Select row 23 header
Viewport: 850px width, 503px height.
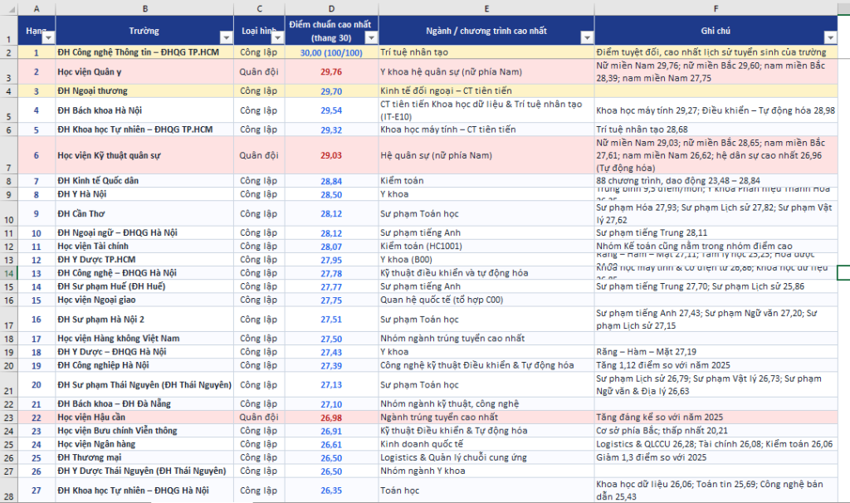pos(8,418)
